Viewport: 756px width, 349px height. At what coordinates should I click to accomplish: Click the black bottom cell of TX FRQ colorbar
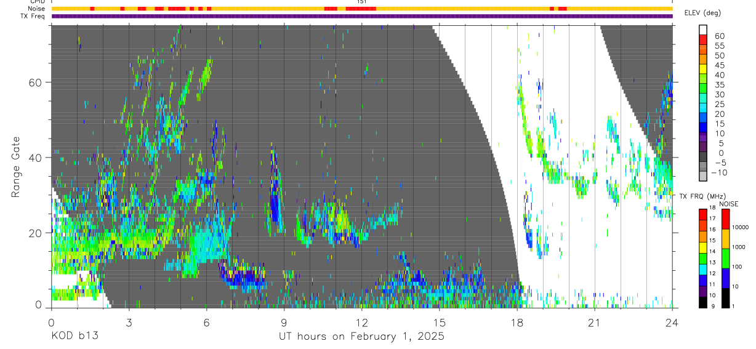pyautogui.click(x=703, y=302)
